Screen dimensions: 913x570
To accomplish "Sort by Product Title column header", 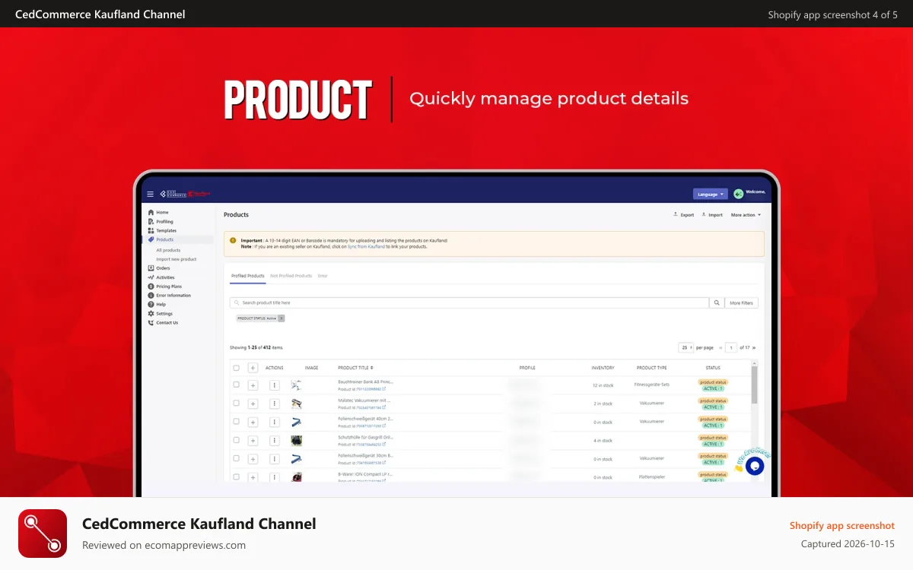I will point(355,368).
